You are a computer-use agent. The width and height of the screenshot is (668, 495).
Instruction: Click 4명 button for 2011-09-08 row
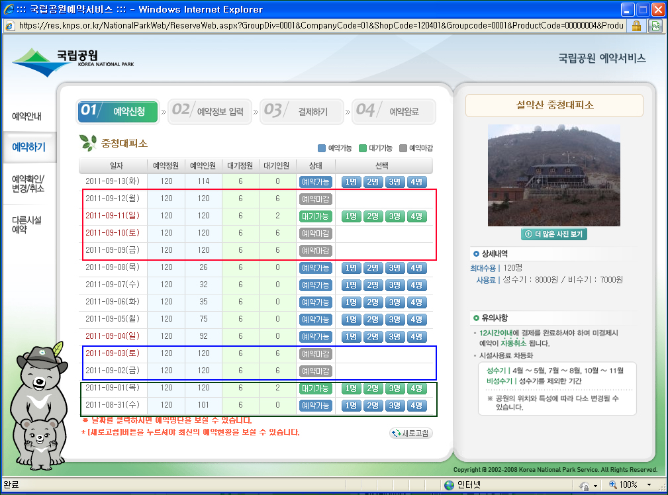point(416,268)
